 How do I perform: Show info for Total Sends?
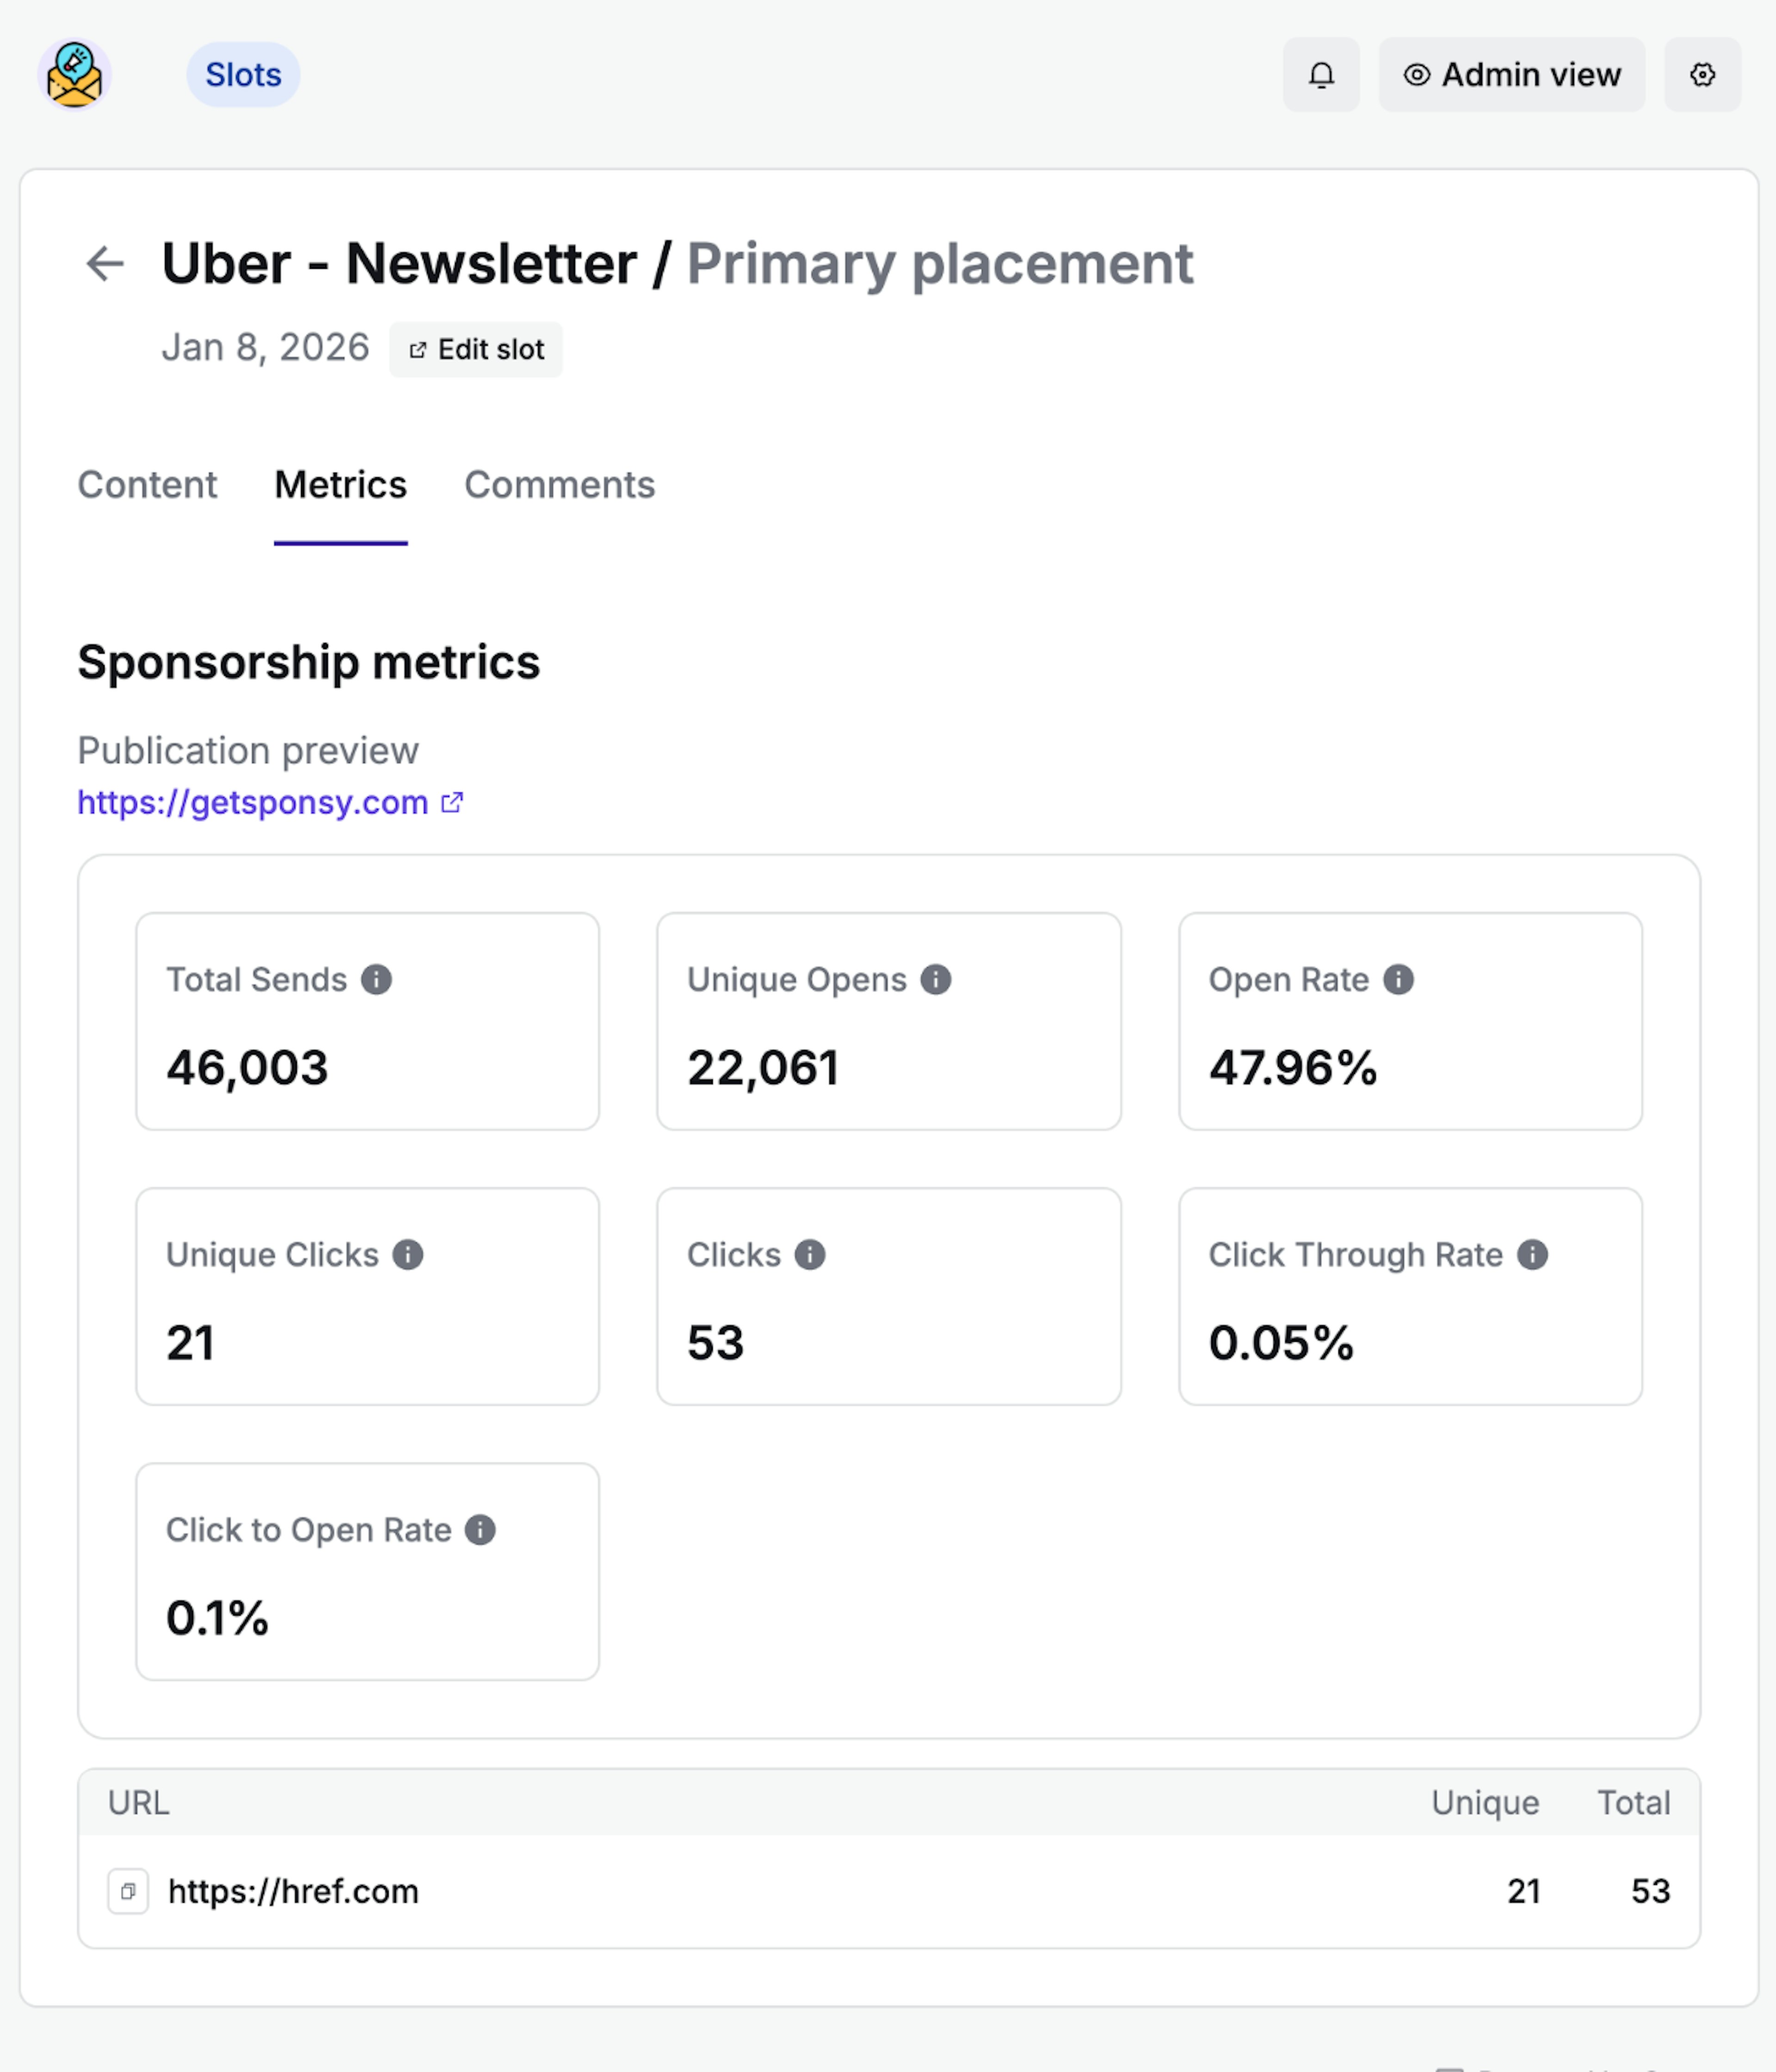tap(376, 979)
